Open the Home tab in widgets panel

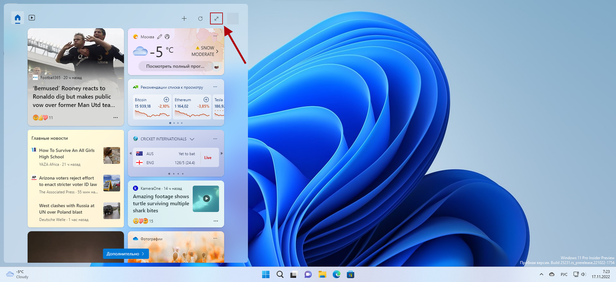(x=18, y=18)
